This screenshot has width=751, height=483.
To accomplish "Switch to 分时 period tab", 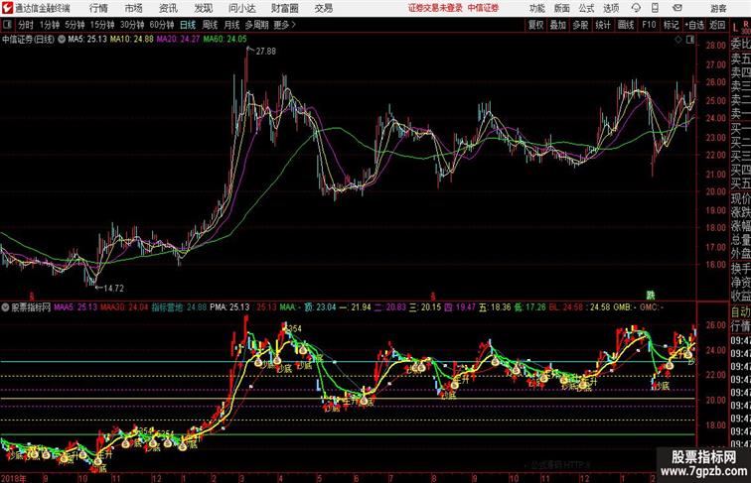I will [26, 25].
